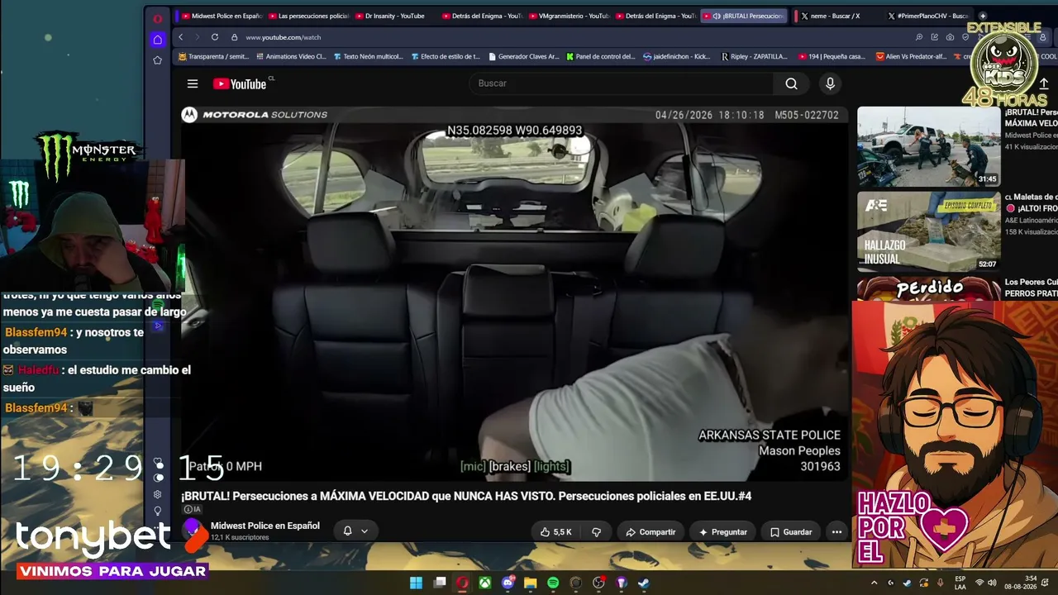This screenshot has width=1058, height=595.
Task: Open Xbox app from taskbar
Action: pos(485,583)
